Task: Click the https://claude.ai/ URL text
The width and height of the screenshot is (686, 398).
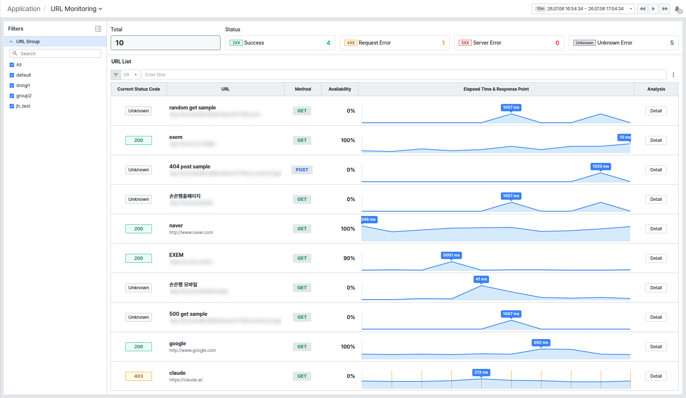Action: tap(186, 380)
